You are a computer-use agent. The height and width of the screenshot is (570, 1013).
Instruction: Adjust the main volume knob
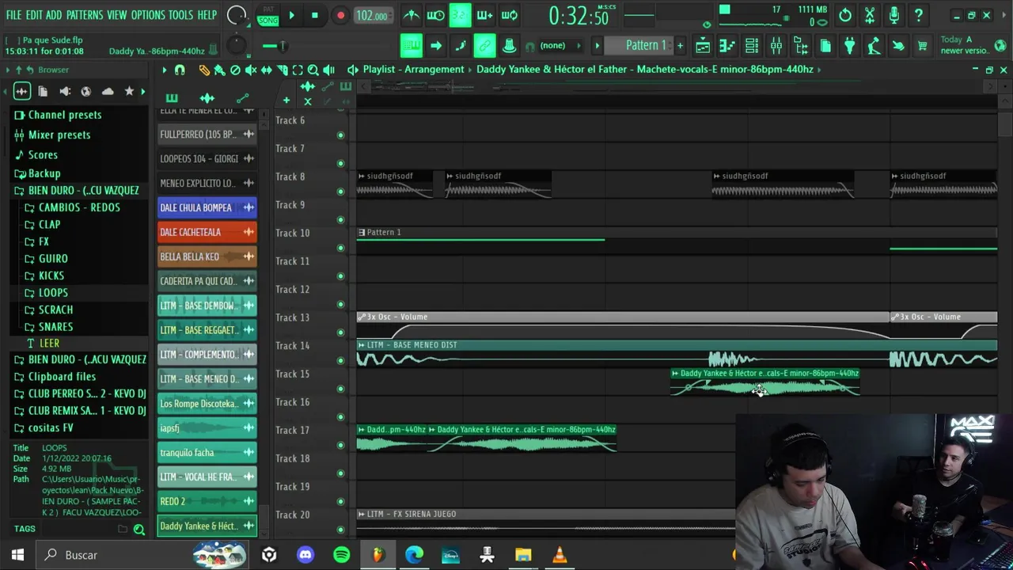point(237,15)
